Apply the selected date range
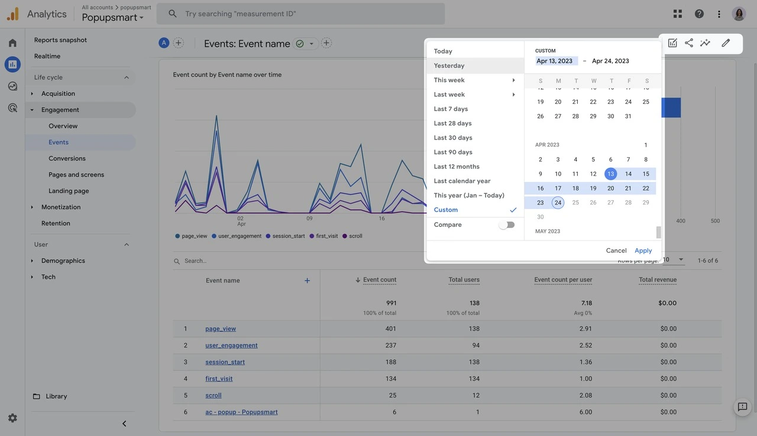 643,250
